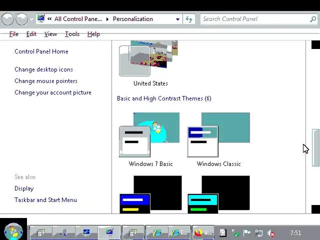This screenshot has height=240, width=320.
Task: Apply the Windows Classic theme
Action: point(218,134)
